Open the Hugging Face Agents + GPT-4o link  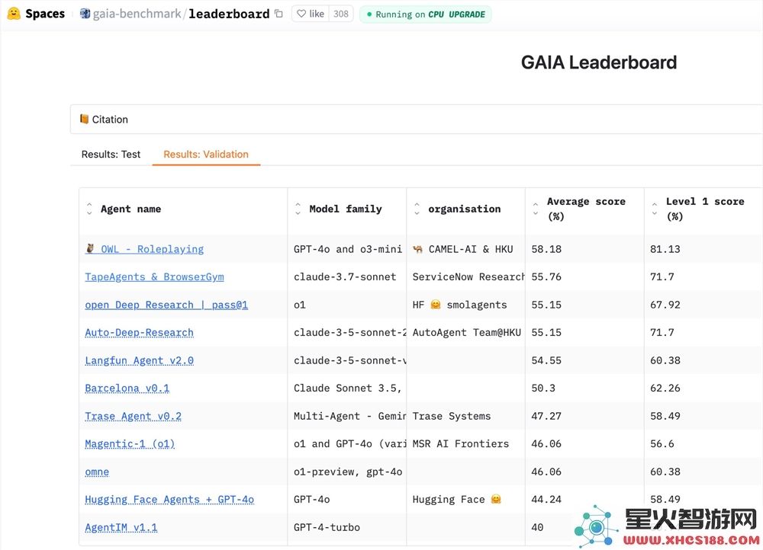(169, 500)
